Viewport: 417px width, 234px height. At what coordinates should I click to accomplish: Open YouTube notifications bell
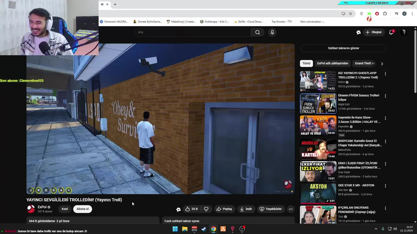tap(391, 32)
